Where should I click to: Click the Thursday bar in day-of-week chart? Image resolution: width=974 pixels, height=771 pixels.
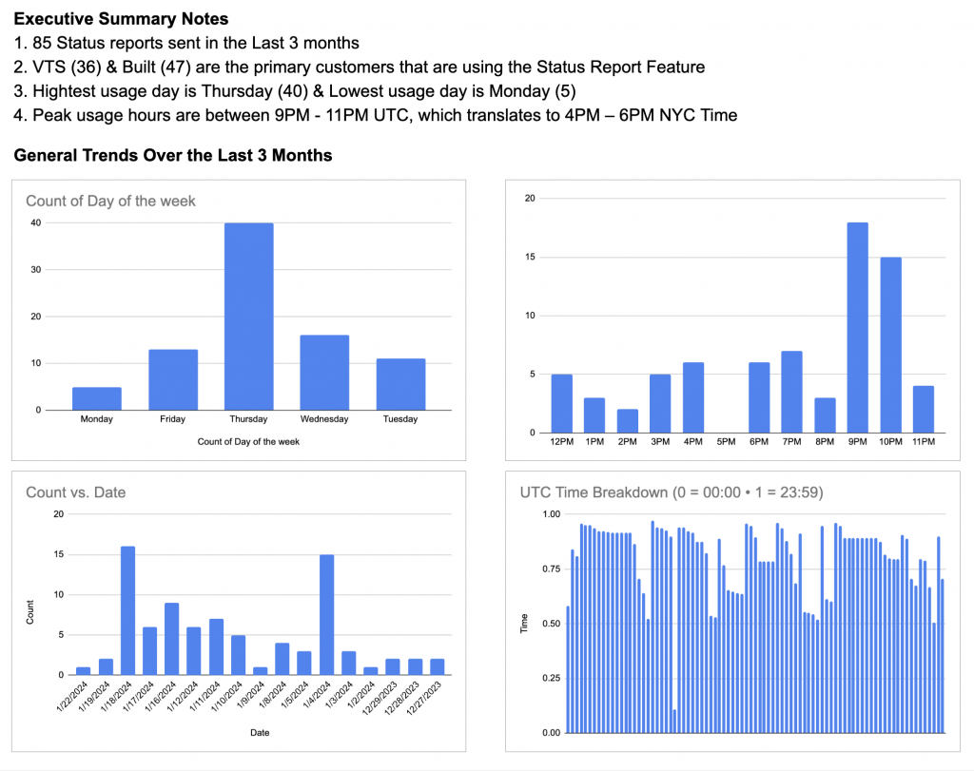pos(248,317)
